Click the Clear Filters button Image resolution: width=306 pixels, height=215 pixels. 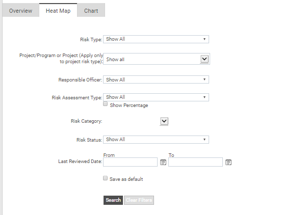pyautogui.click(x=139, y=200)
